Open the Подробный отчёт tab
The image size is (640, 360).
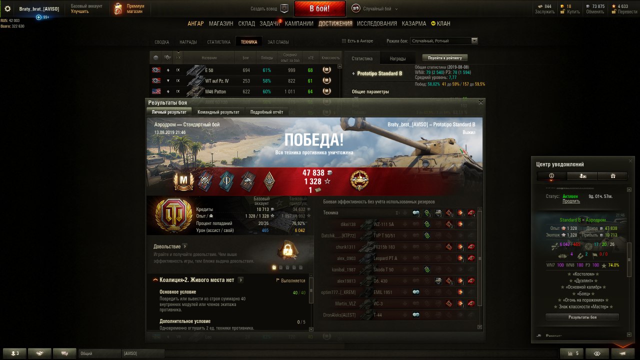[266, 112]
